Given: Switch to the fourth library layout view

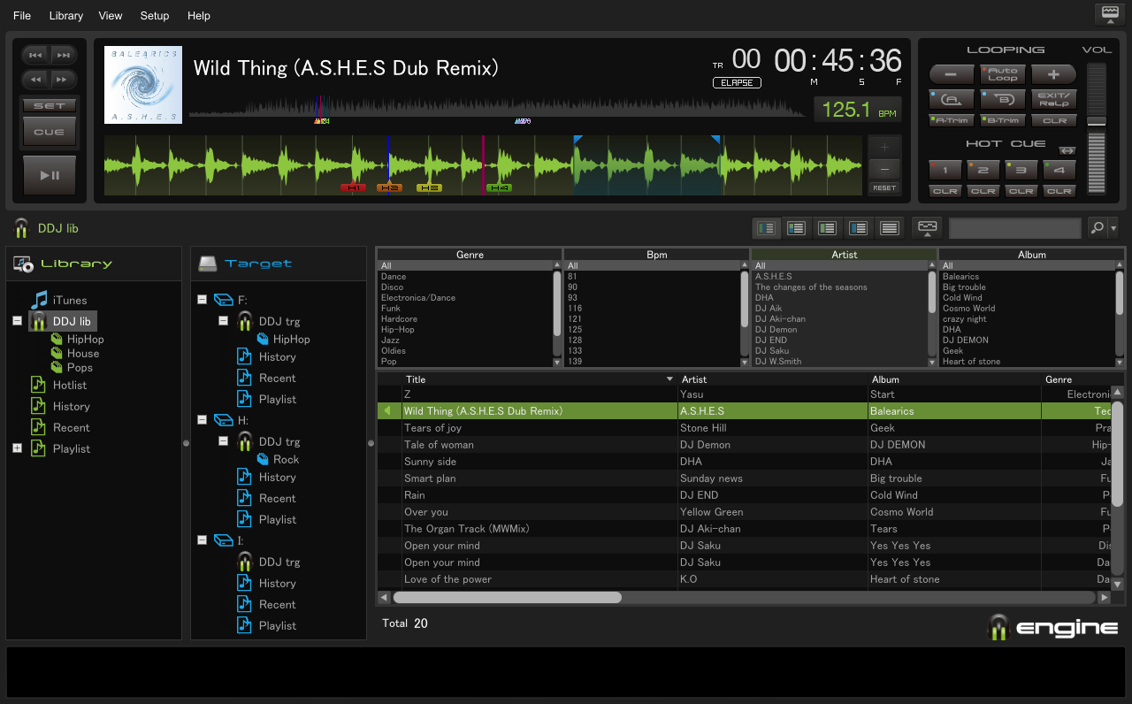Looking at the screenshot, I should pyautogui.click(x=859, y=228).
